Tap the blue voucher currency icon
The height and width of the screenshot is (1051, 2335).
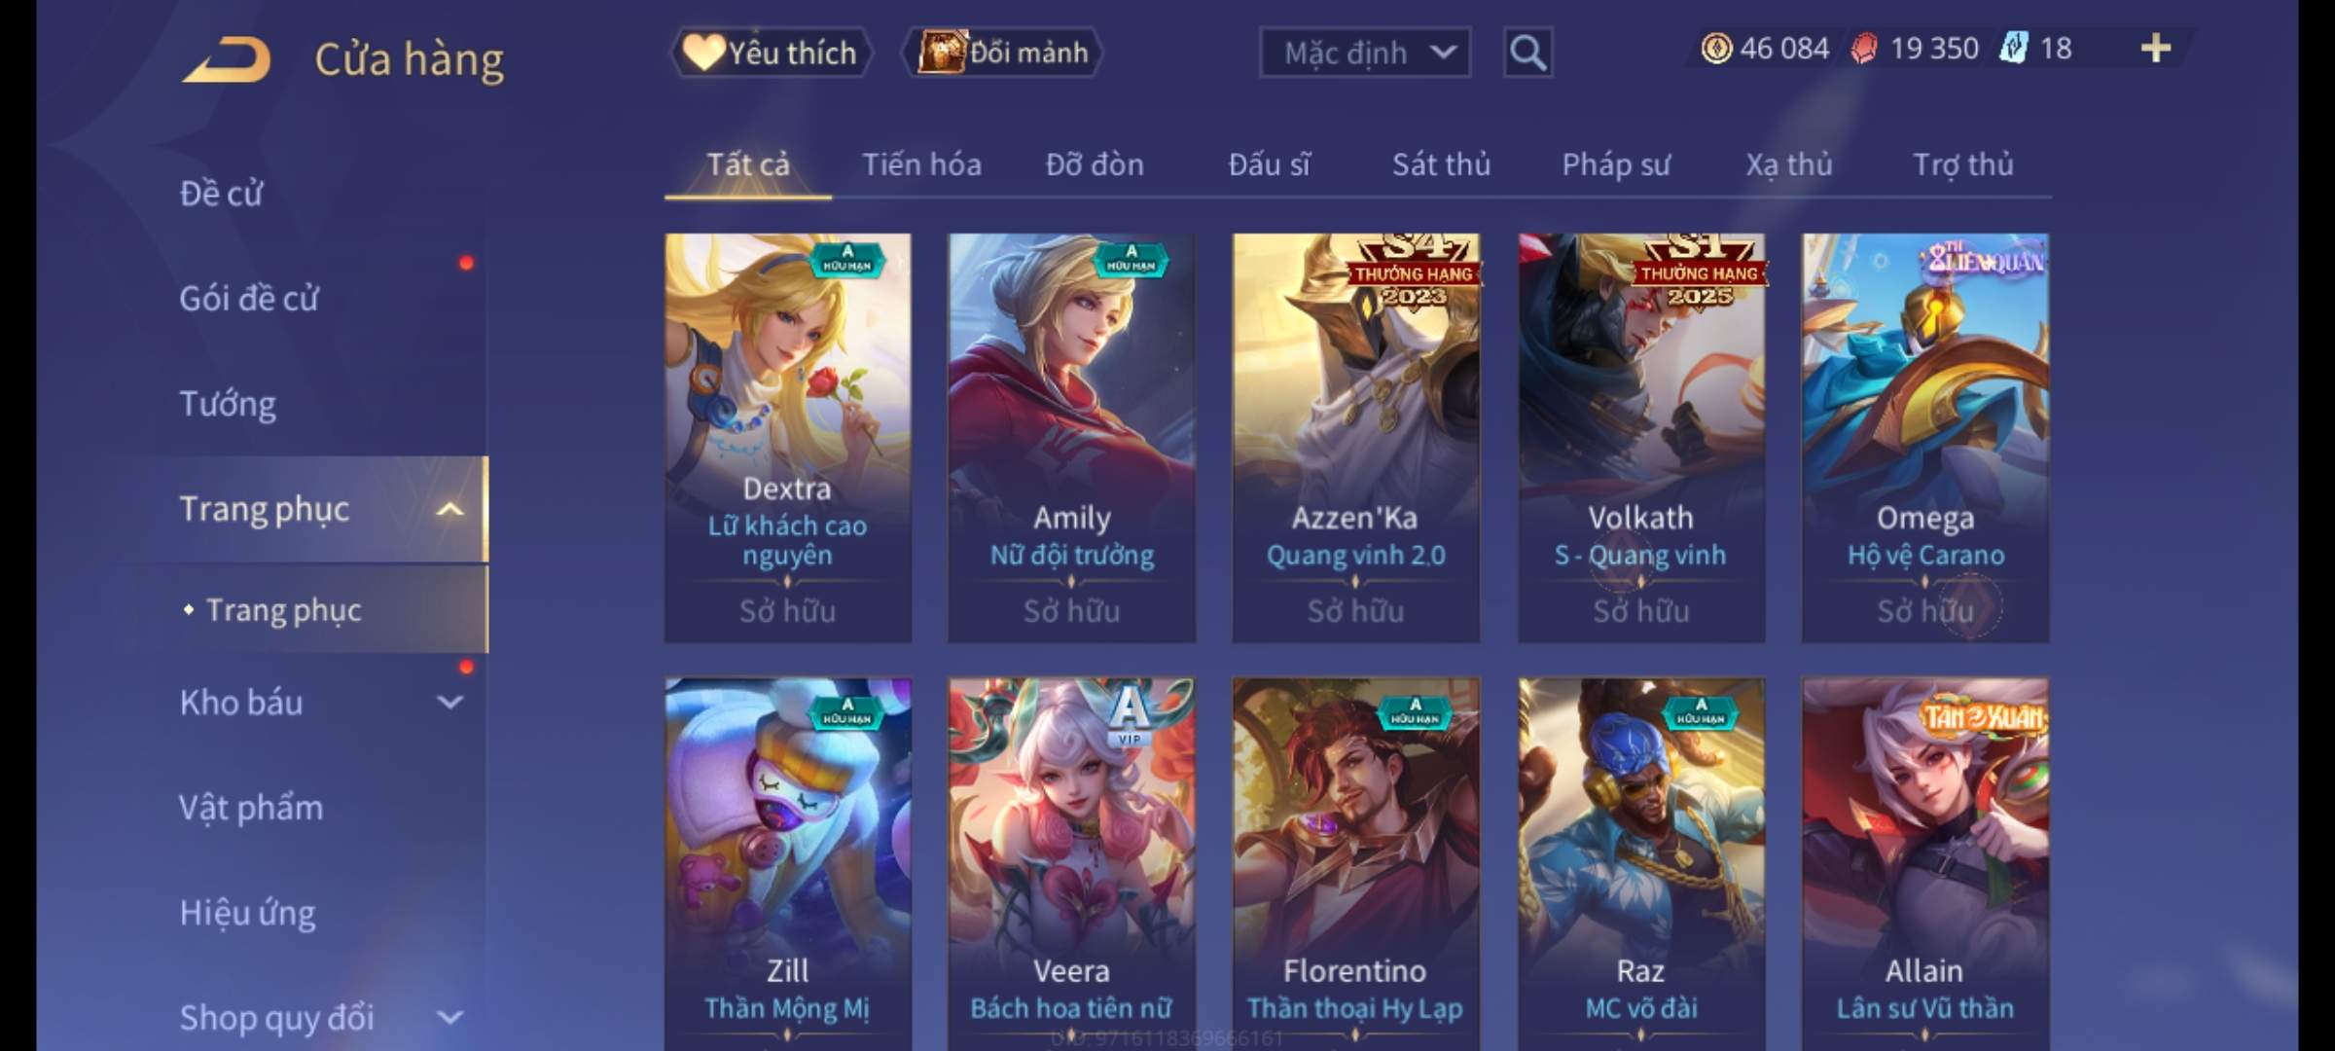coord(2014,48)
